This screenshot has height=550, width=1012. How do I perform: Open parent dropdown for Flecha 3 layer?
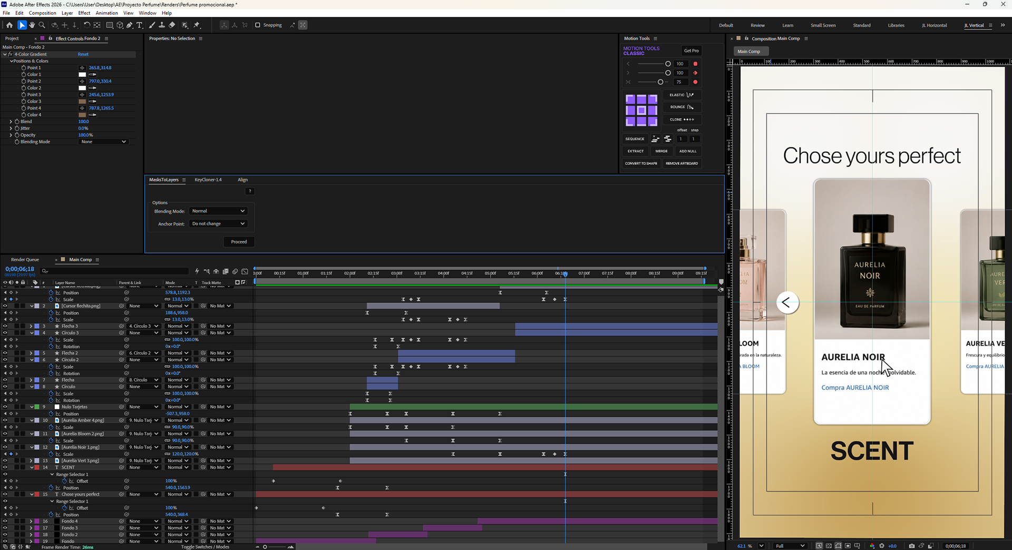pyautogui.click(x=143, y=326)
